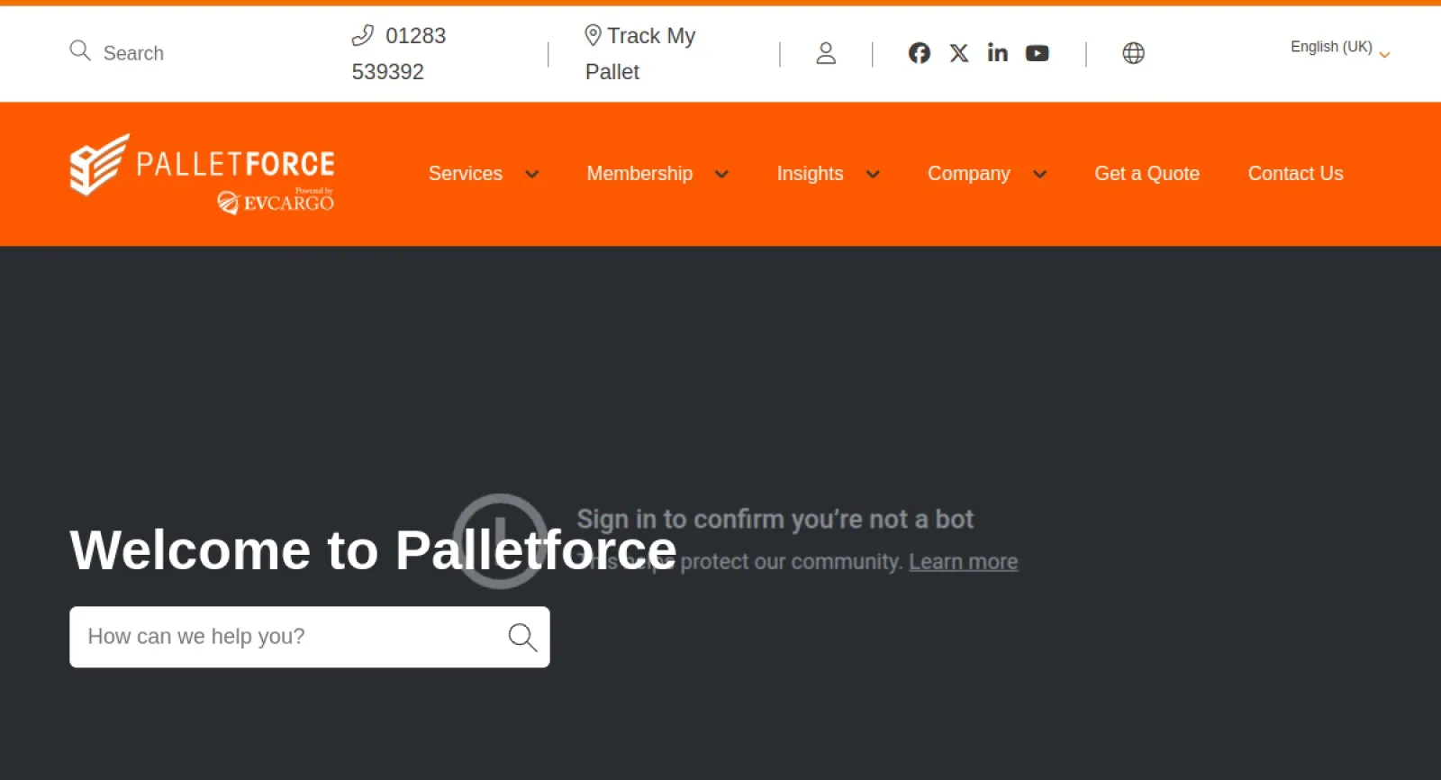Image resolution: width=1441 pixels, height=780 pixels.
Task: Open the LinkedIn social icon
Action: coord(997,53)
